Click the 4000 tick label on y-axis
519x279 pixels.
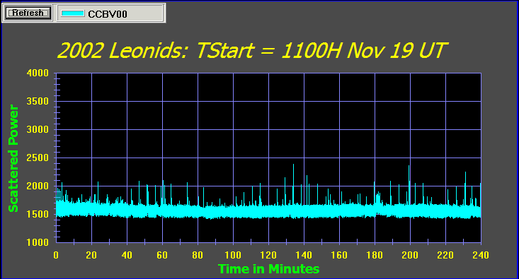pos(38,73)
